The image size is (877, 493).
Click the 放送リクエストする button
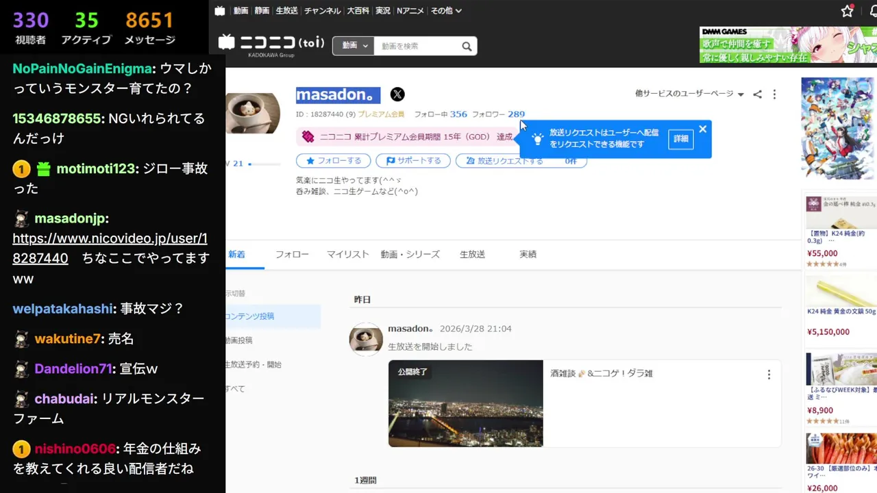tap(521, 161)
